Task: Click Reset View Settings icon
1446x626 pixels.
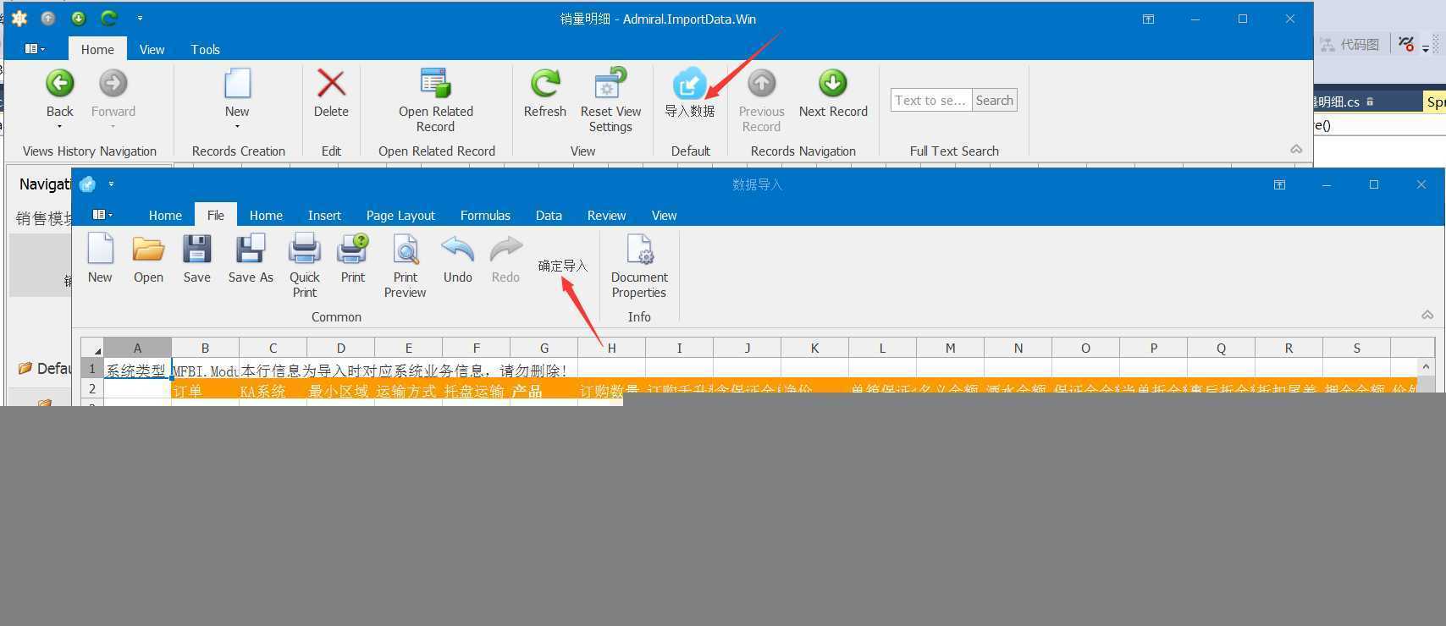Action: 610,84
